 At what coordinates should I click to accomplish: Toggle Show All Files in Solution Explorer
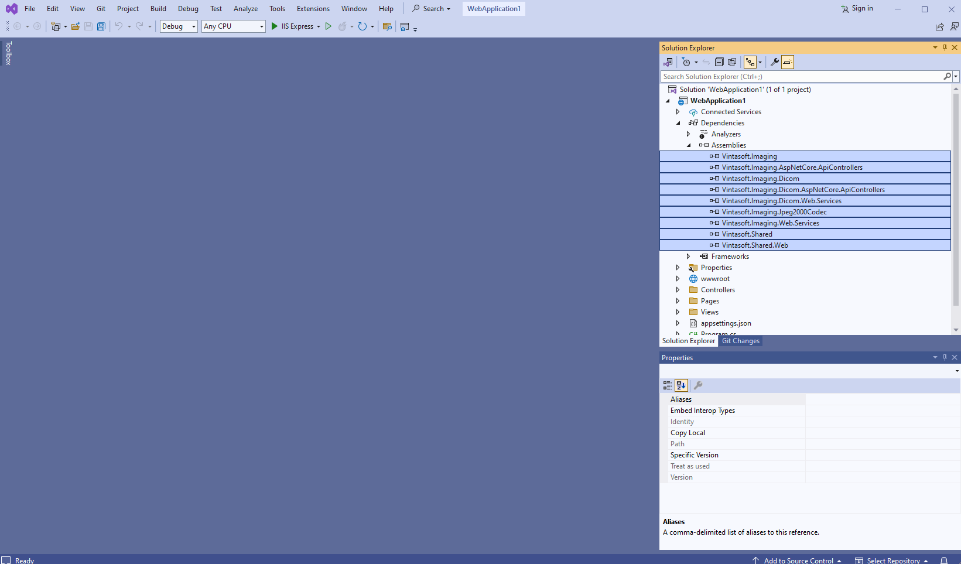click(x=732, y=62)
